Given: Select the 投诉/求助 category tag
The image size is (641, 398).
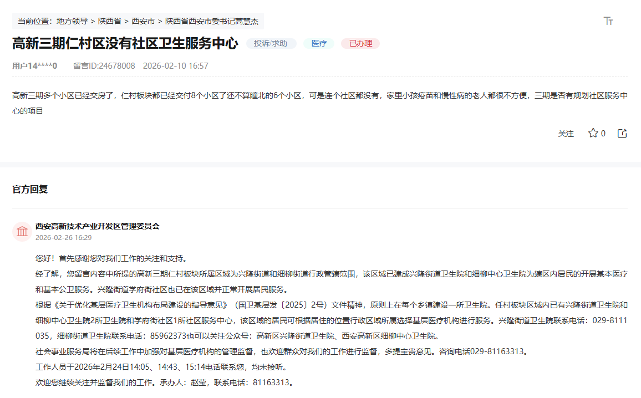Looking at the screenshot, I should click(272, 43).
